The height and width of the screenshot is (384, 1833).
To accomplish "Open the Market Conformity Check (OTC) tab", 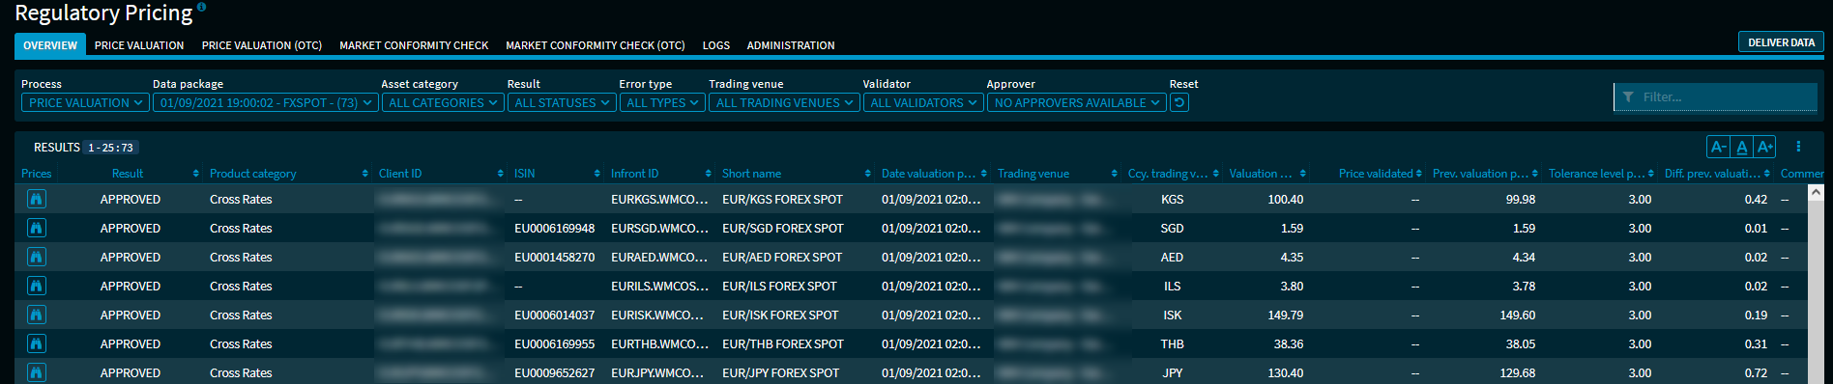I will [596, 45].
